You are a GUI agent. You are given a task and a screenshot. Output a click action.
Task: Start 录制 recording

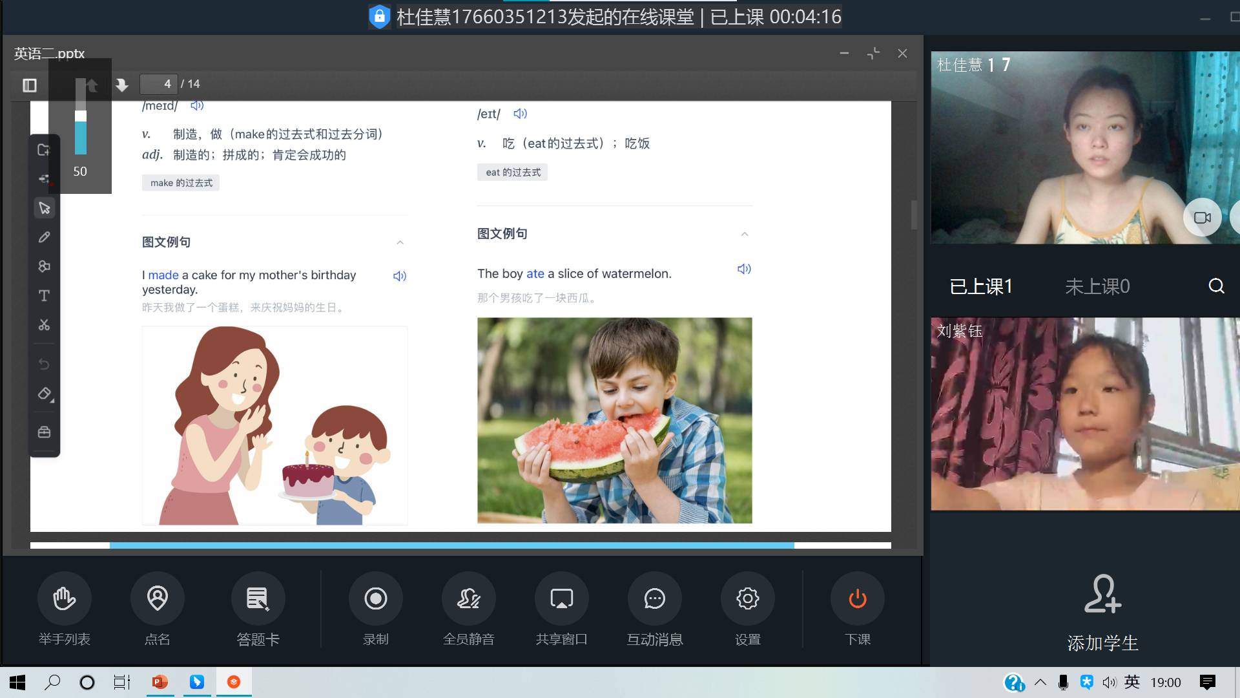click(x=376, y=609)
